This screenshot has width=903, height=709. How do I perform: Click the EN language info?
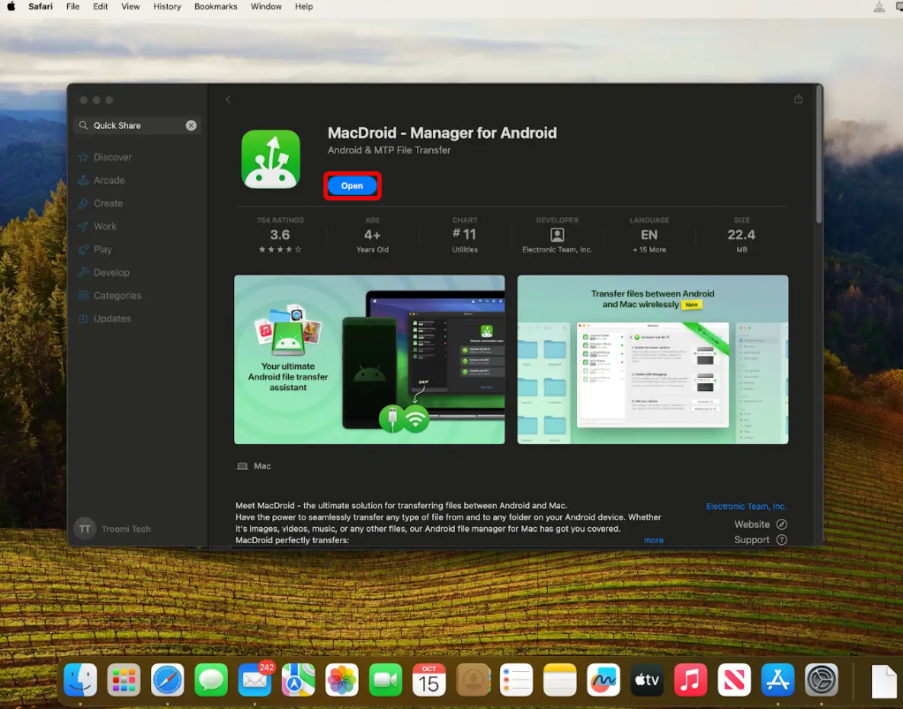tap(649, 235)
